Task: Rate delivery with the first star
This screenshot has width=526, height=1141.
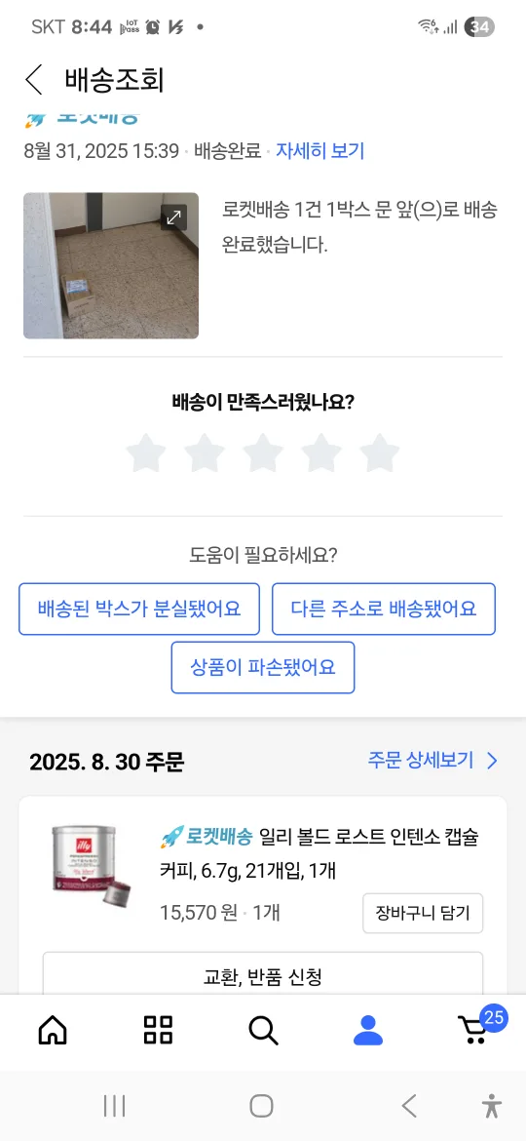Action: coord(146,453)
